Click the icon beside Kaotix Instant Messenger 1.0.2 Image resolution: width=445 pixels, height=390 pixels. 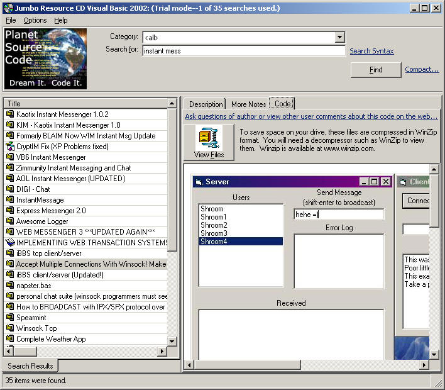point(10,114)
